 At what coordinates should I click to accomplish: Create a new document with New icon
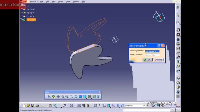coord(24,105)
